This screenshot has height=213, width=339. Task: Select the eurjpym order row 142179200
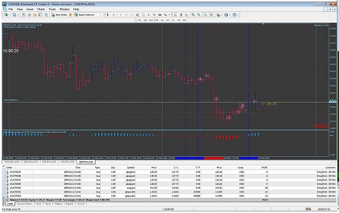(x=171, y=188)
